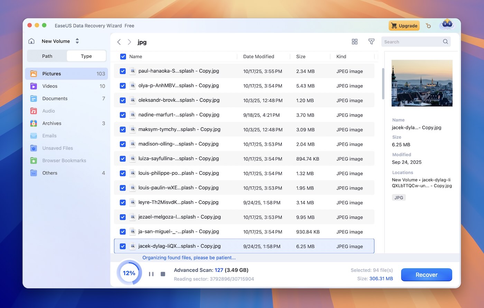Toggle the select-all checkbox beside Name

tap(123, 57)
